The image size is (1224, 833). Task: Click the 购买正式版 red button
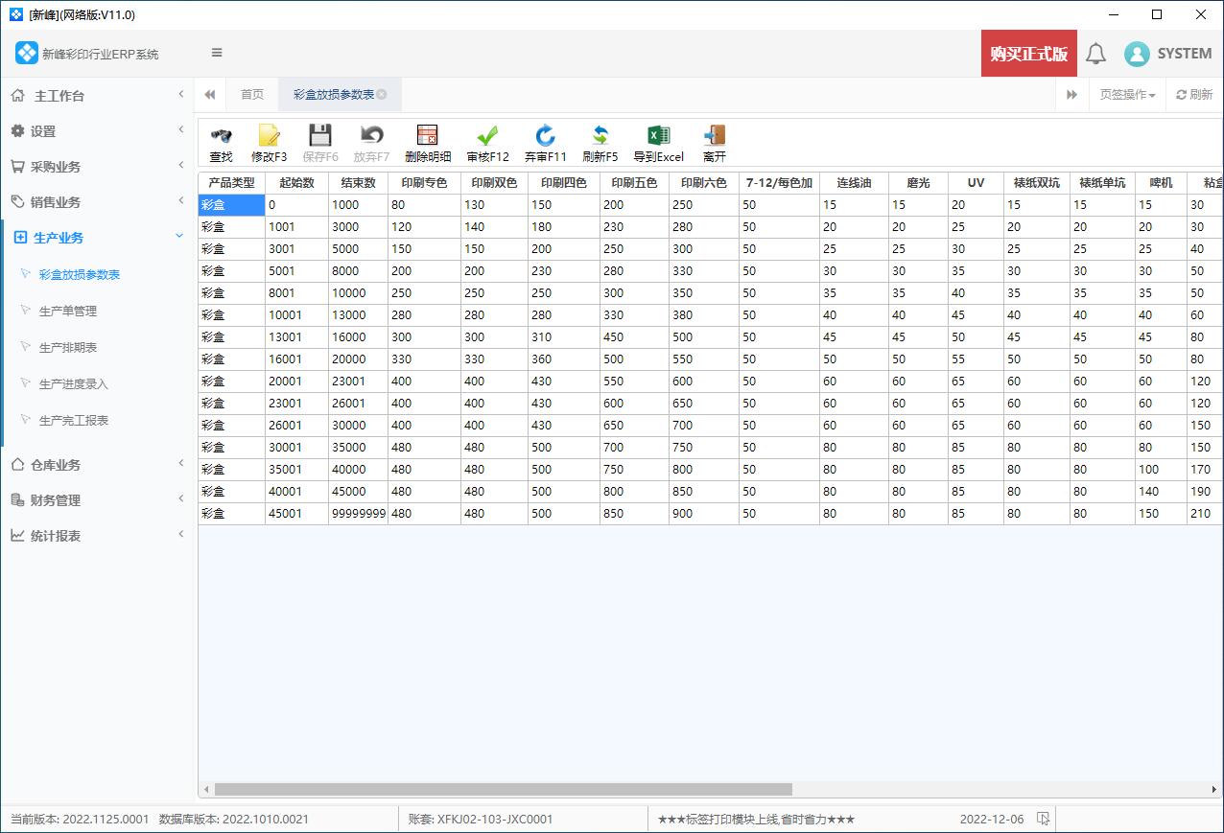tap(1029, 54)
